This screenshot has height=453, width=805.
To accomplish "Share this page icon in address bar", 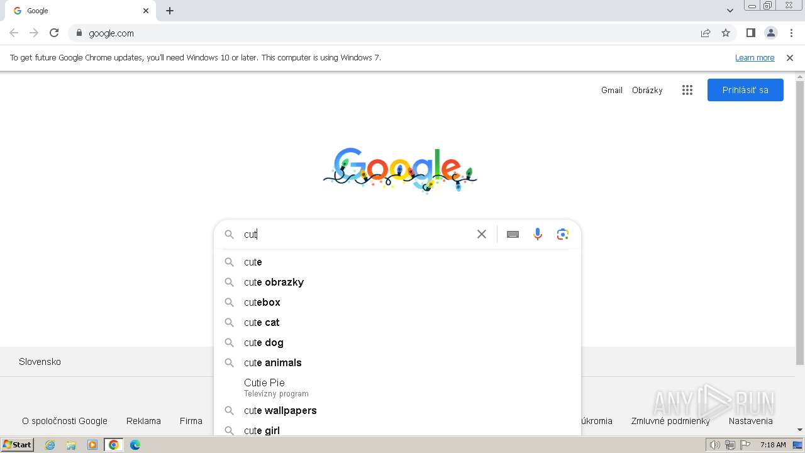I will [x=706, y=33].
